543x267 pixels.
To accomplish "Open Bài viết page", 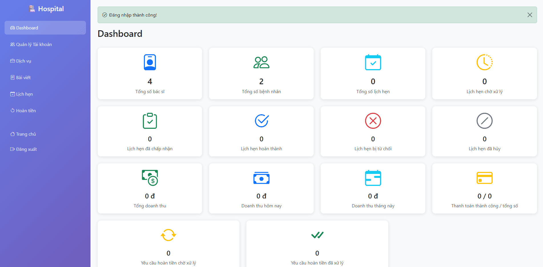I will click(45, 77).
